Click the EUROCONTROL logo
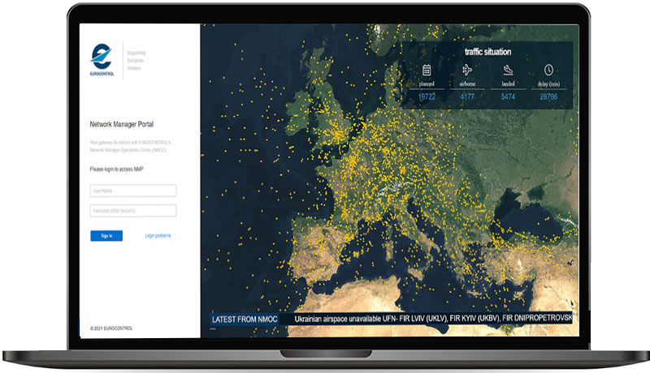Image resolution: width=650 pixels, height=373 pixels. [x=103, y=59]
